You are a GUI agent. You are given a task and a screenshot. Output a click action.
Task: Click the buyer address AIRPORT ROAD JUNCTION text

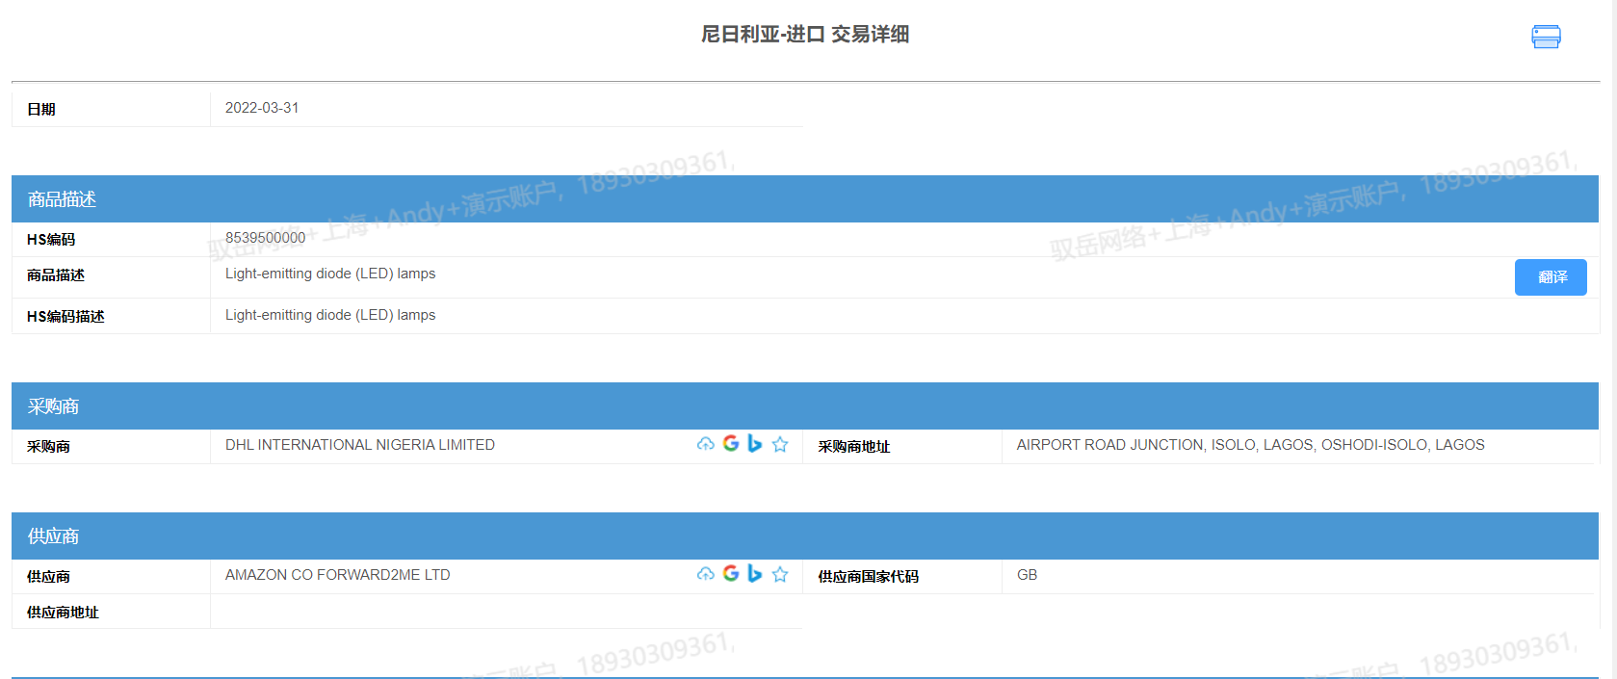point(1250,445)
